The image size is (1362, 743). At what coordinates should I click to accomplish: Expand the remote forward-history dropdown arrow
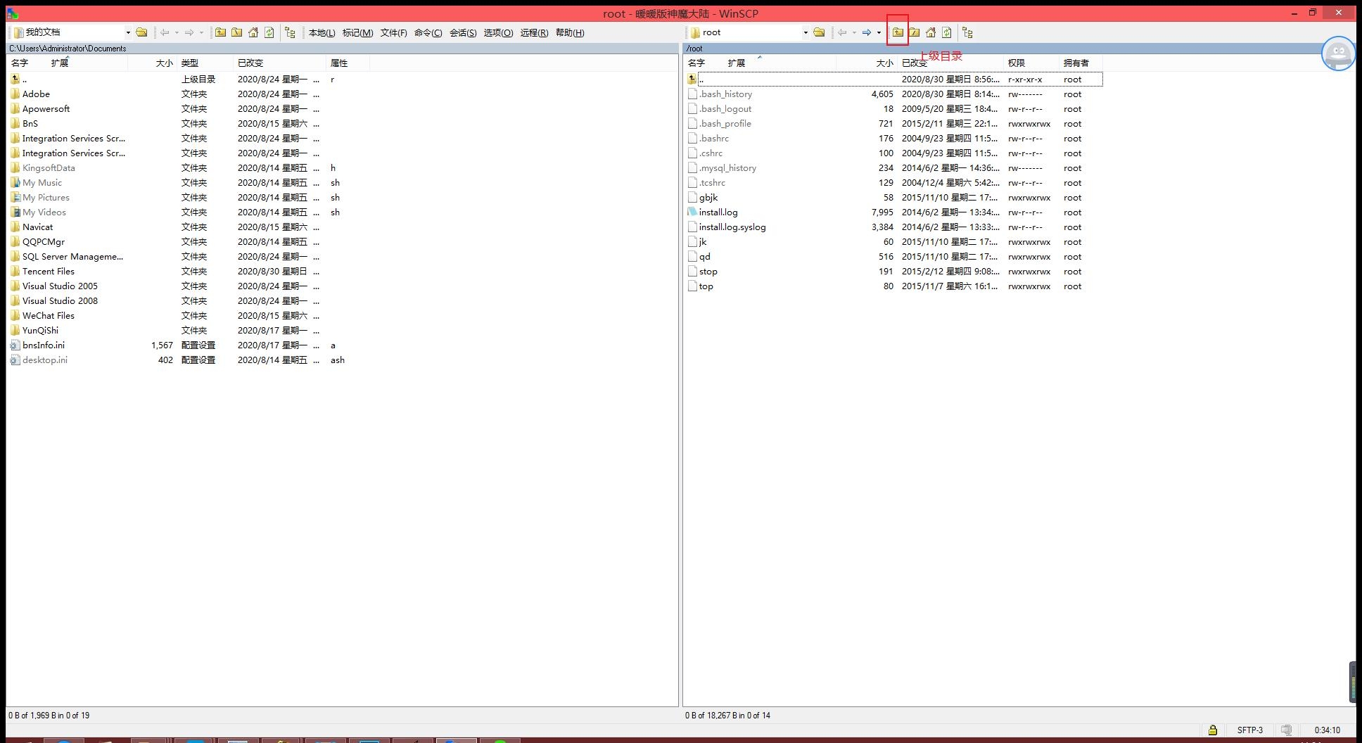879,32
